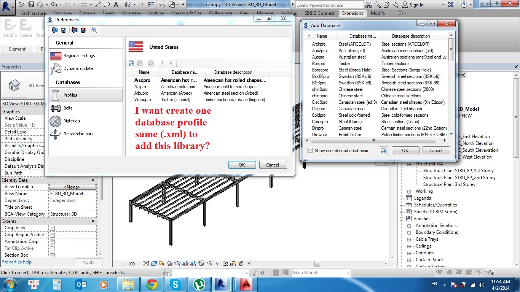Viewport: 520px width, 292px height.
Task: Click the Visual Style cube icon in view control bar
Action: click(x=154, y=263)
